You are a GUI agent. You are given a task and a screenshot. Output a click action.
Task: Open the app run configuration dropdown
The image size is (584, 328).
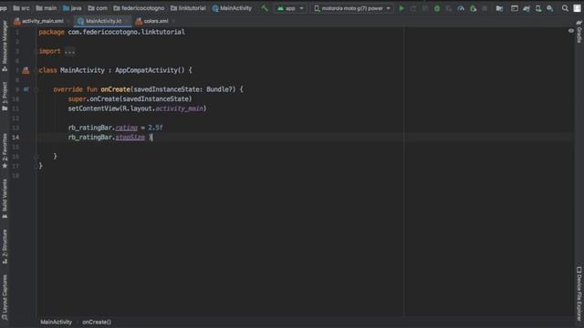click(x=290, y=8)
